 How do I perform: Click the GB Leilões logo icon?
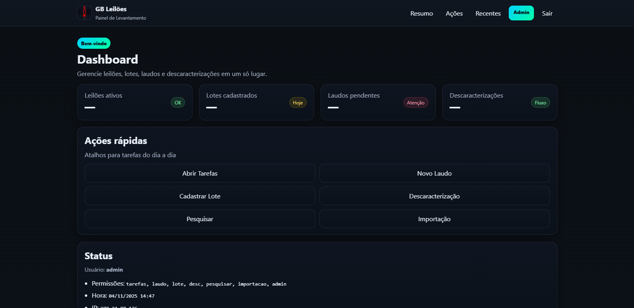point(84,13)
